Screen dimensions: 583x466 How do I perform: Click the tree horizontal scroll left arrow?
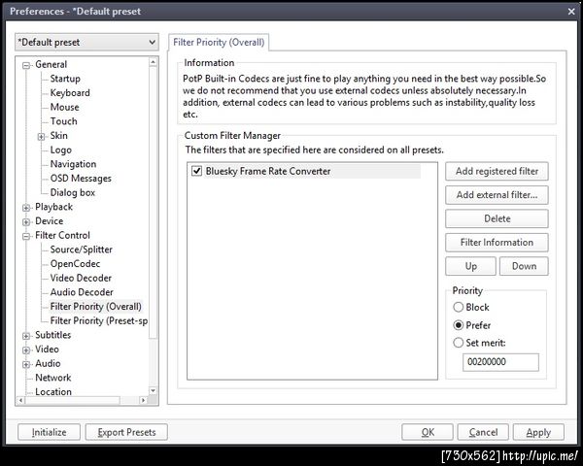click(x=20, y=400)
